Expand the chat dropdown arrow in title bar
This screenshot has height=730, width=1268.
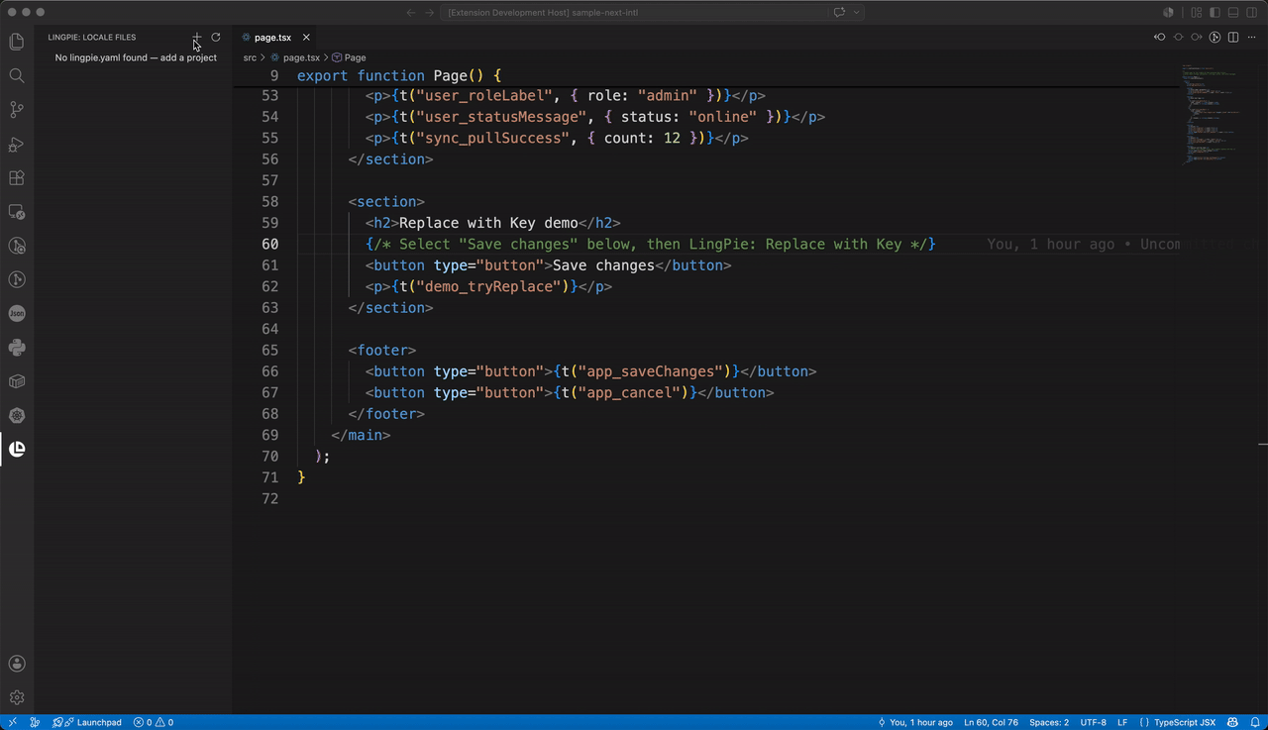click(857, 12)
